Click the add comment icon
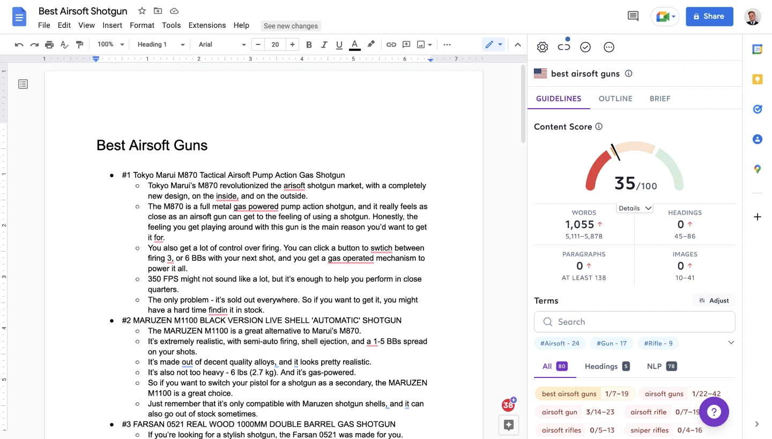Screen dimensions: 772x439 [x=406, y=44]
